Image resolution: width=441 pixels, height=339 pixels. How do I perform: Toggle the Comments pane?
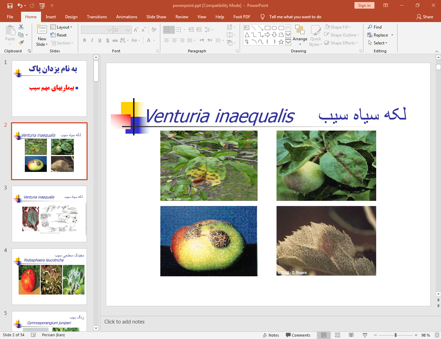click(x=298, y=335)
